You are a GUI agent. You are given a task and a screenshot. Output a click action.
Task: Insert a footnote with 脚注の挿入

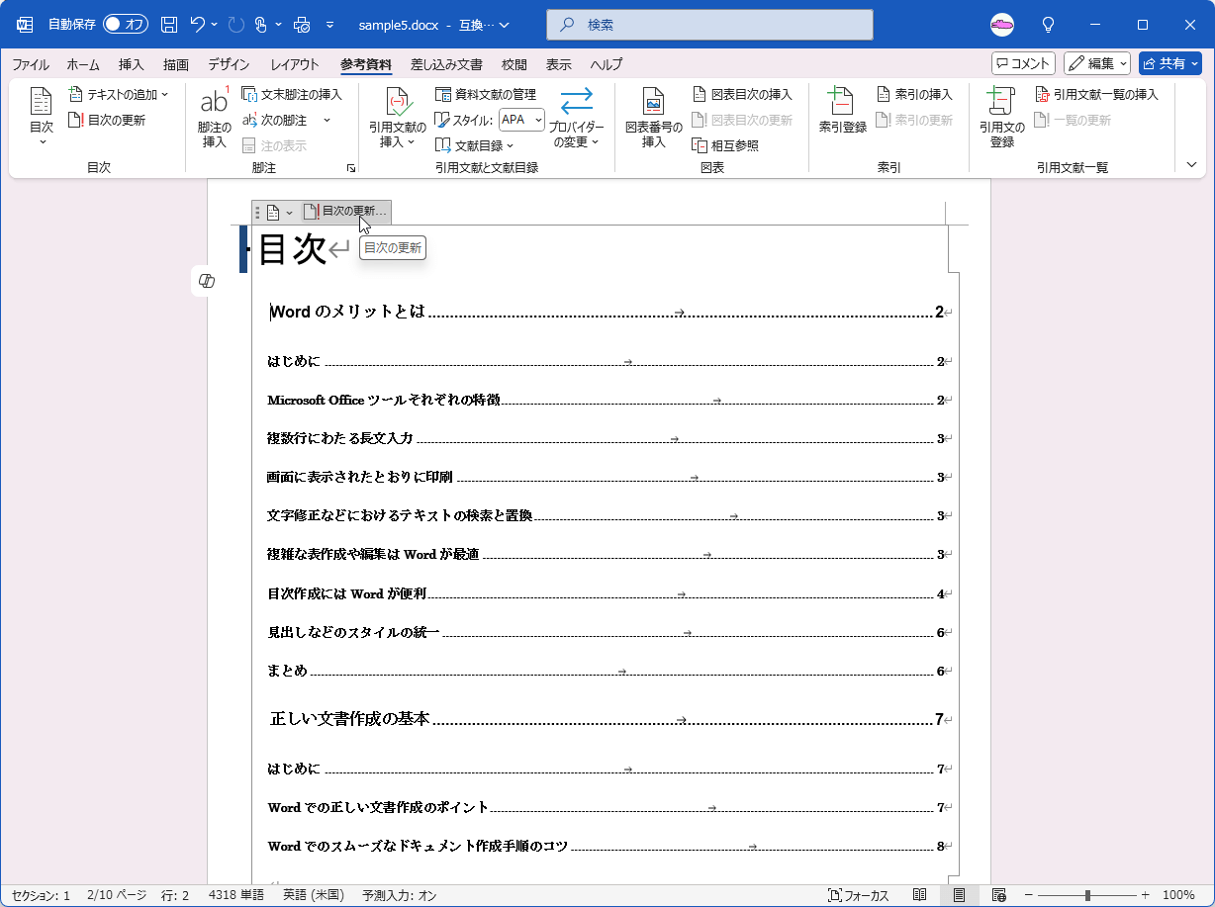[x=215, y=118]
